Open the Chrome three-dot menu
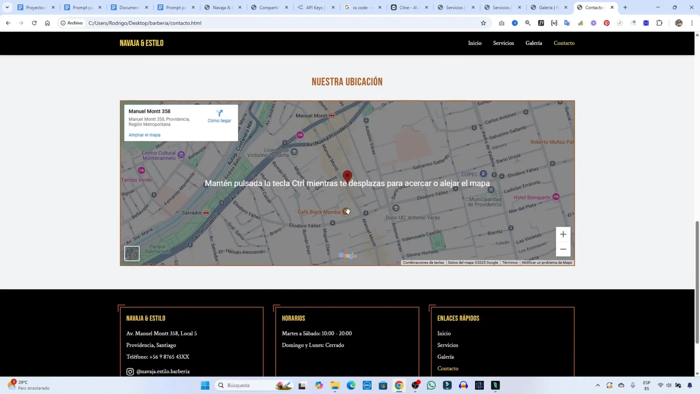 [x=692, y=23]
